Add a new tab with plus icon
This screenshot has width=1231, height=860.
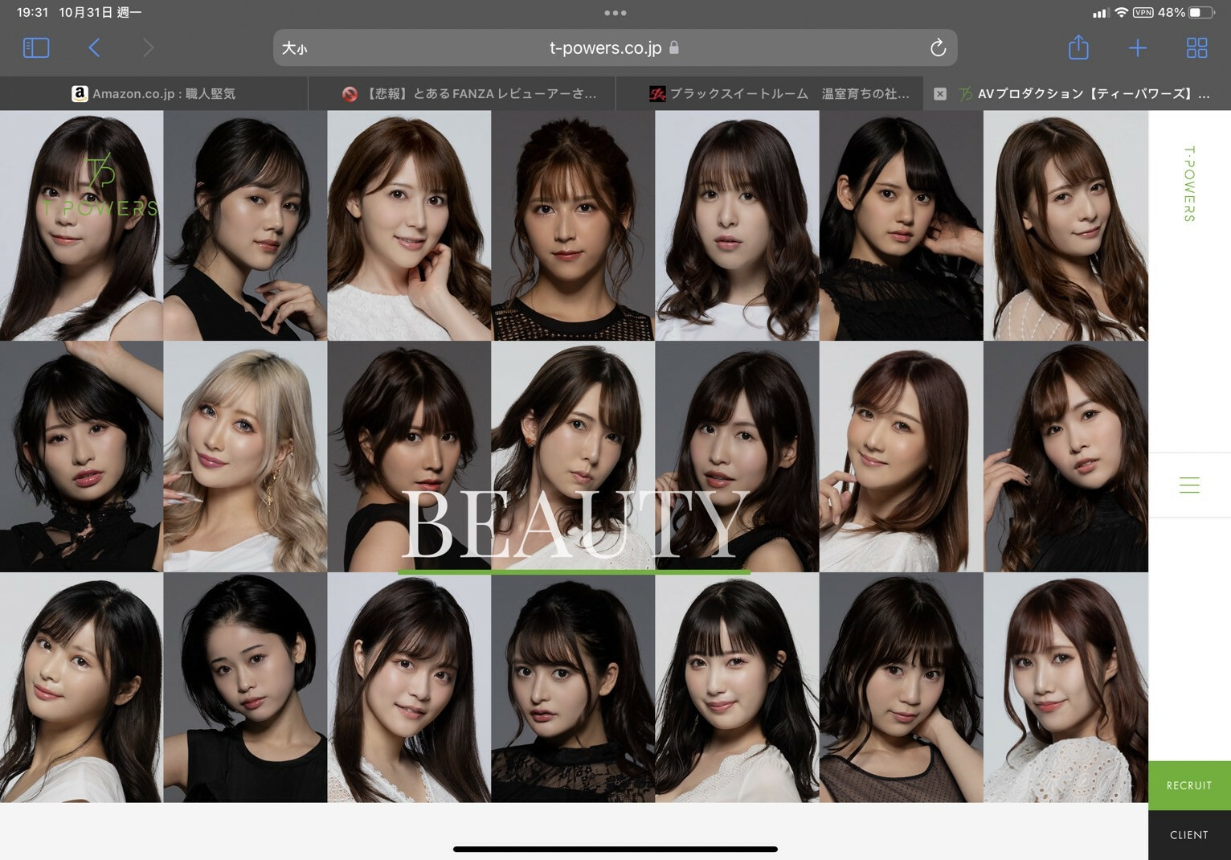(x=1137, y=48)
